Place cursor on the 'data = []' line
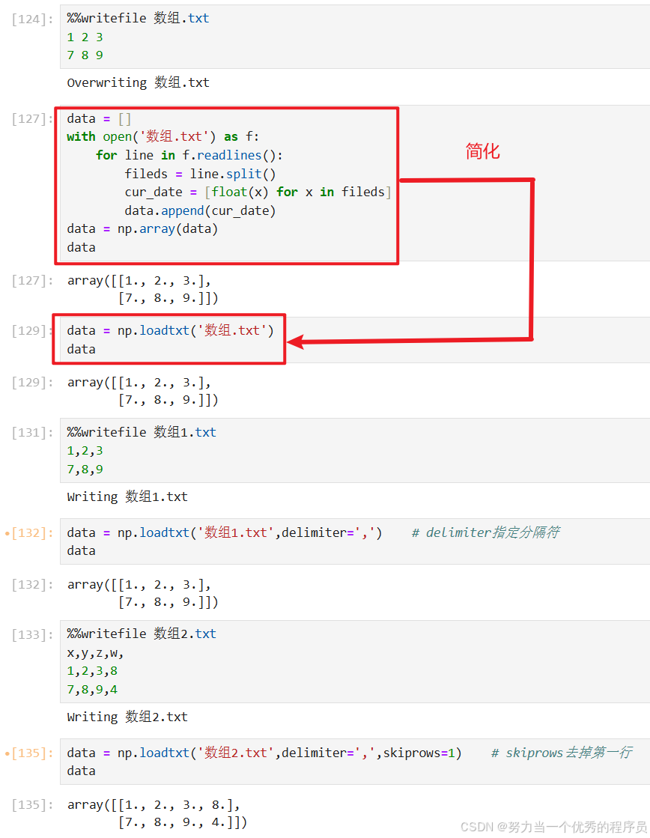The height and width of the screenshot is (838, 650). click(x=99, y=118)
